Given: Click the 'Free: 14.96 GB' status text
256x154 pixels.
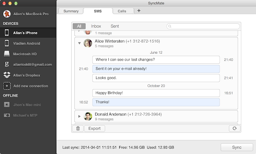Looking at the screenshot, I should [x=132, y=148].
